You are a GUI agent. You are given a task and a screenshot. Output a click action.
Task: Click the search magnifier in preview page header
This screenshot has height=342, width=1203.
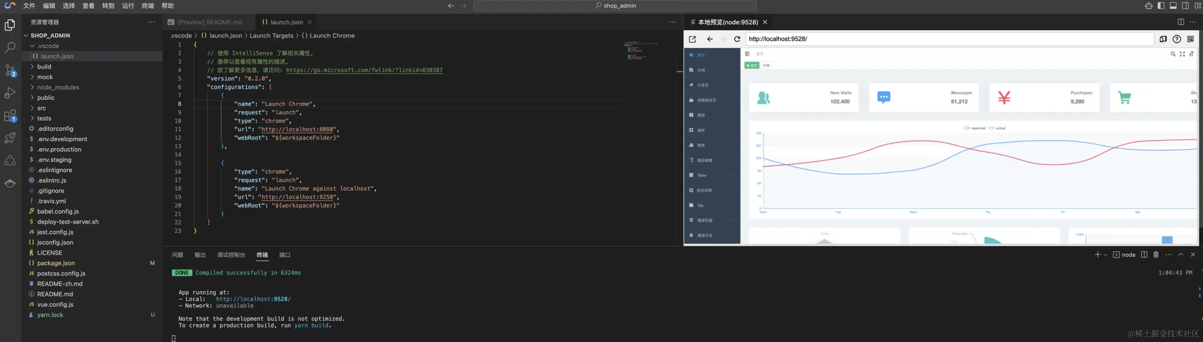[x=1173, y=54]
